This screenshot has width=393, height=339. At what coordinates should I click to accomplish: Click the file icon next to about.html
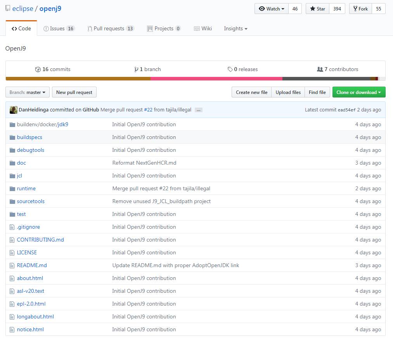pos(12,278)
